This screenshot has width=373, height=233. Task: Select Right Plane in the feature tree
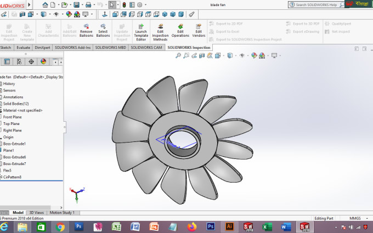pyautogui.click(x=12, y=130)
